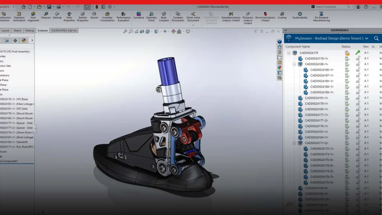Collapse the CAD00024171<2> subassembly
Image resolution: width=382 pixels, height=215 pixels.
pos(294,143)
